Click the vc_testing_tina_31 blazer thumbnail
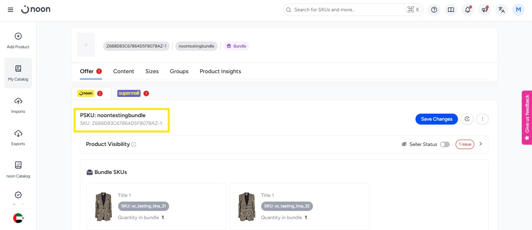532x230 pixels. (103, 206)
